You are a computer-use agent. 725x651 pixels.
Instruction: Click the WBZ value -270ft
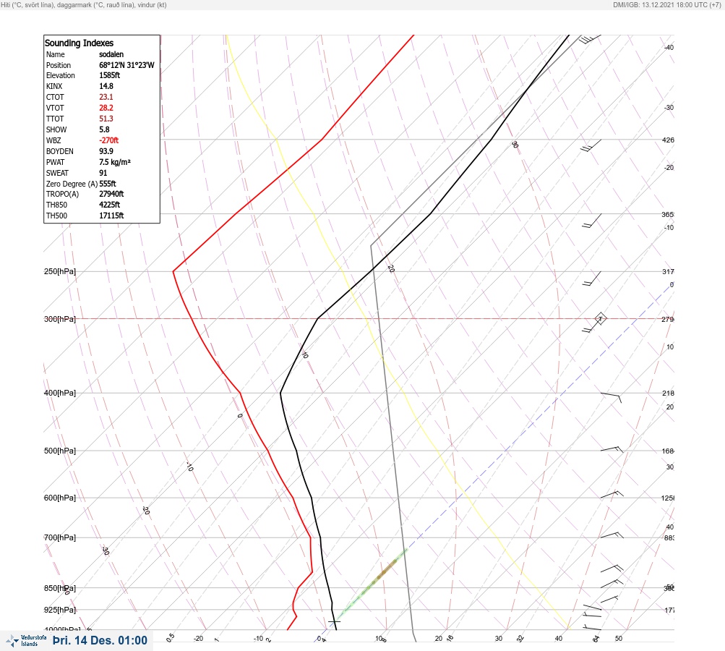pos(109,140)
